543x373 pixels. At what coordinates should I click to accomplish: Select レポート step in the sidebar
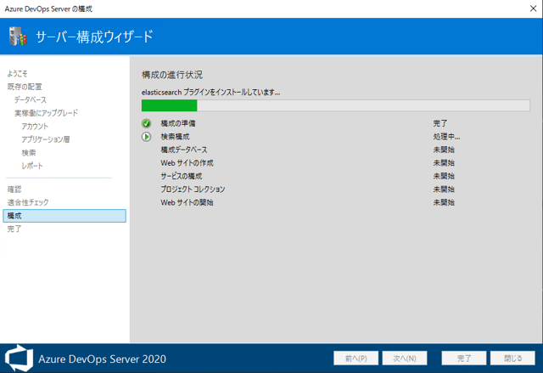[32, 166]
